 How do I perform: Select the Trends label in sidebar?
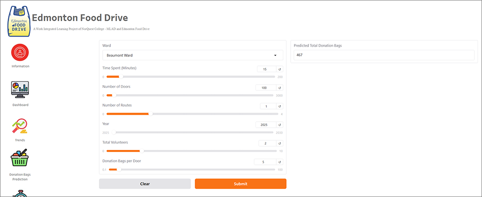pyautogui.click(x=20, y=140)
